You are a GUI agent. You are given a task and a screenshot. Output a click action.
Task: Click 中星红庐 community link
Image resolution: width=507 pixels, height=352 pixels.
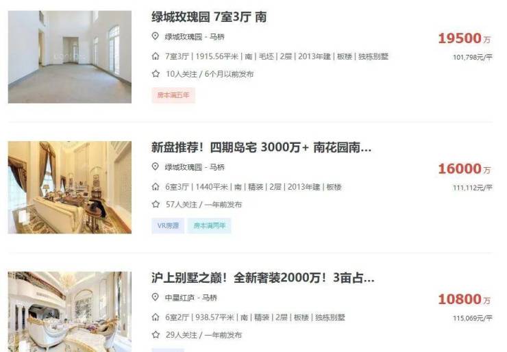click(180, 297)
